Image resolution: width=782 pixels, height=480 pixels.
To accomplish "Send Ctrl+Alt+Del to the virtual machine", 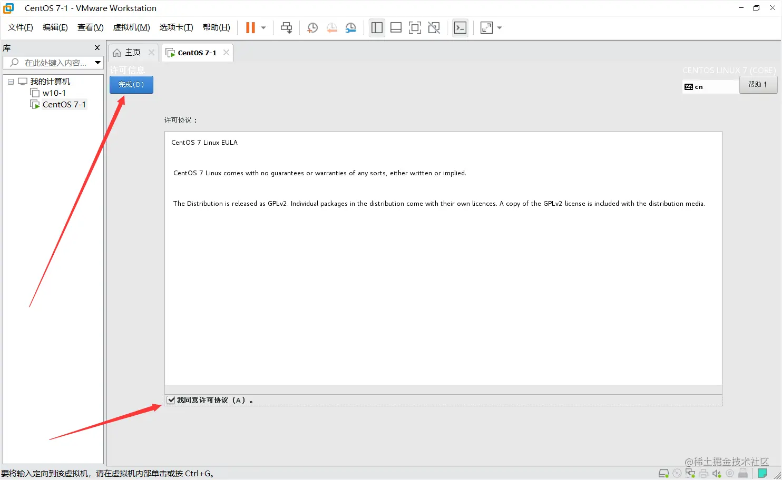I will coord(286,28).
